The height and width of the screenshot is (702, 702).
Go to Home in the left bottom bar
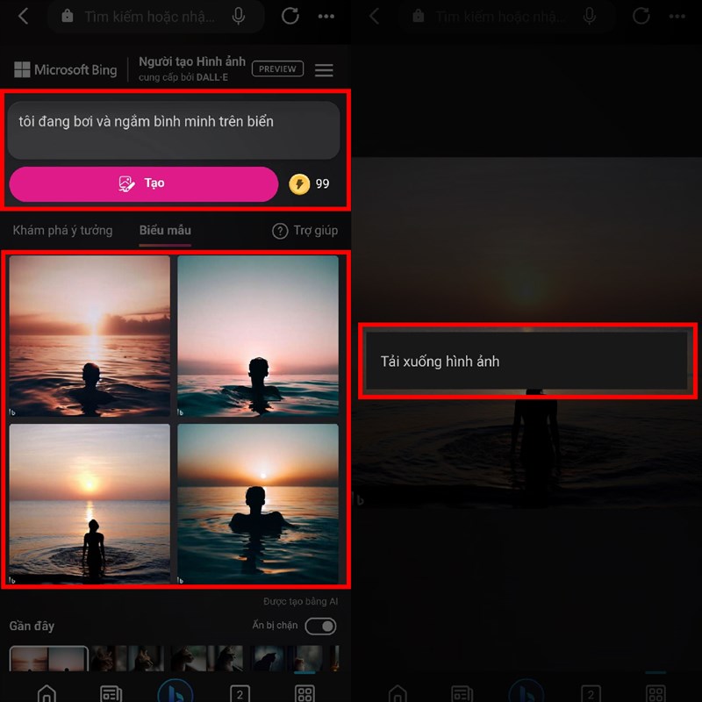(x=47, y=692)
